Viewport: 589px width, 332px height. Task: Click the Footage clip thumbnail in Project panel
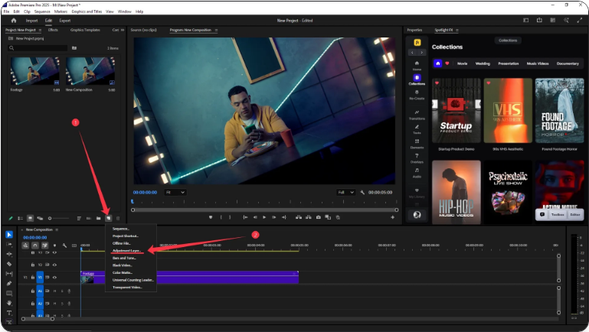tap(33, 71)
